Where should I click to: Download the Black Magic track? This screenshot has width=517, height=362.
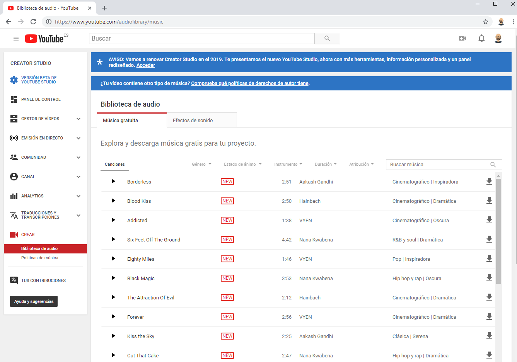489,278
